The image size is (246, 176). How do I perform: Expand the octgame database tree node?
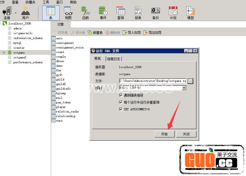pyautogui.click(x=4, y=52)
